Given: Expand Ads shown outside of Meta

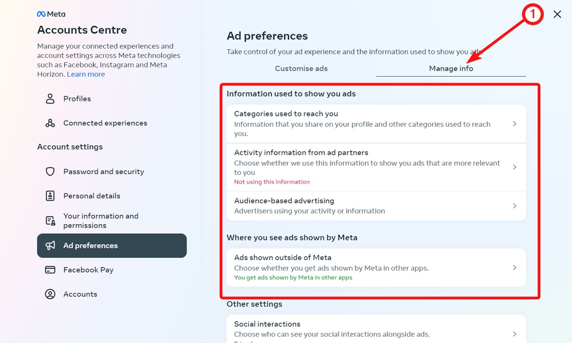Looking at the screenshot, I should pyautogui.click(x=514, y=268).
